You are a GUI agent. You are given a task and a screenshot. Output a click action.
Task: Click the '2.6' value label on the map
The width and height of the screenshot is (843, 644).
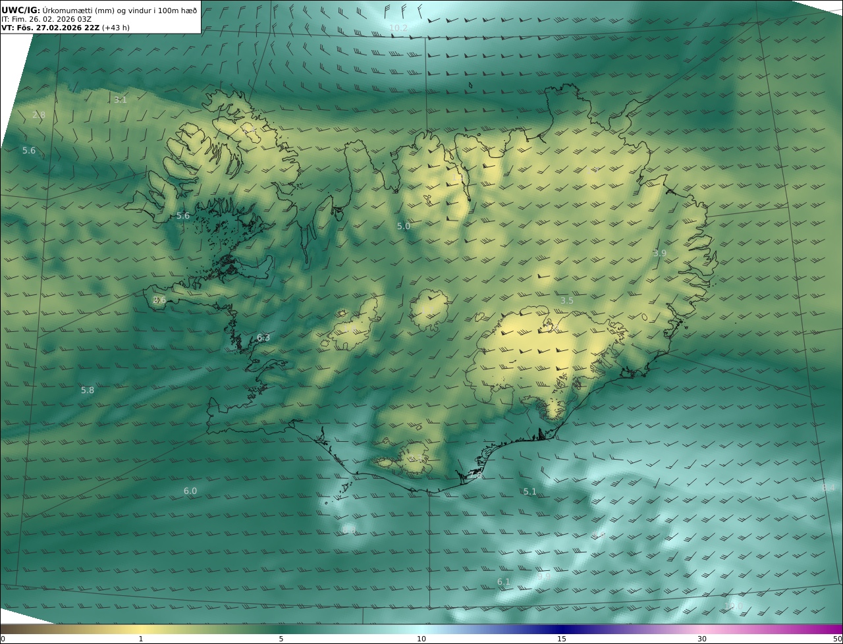[x=159, y=300]
